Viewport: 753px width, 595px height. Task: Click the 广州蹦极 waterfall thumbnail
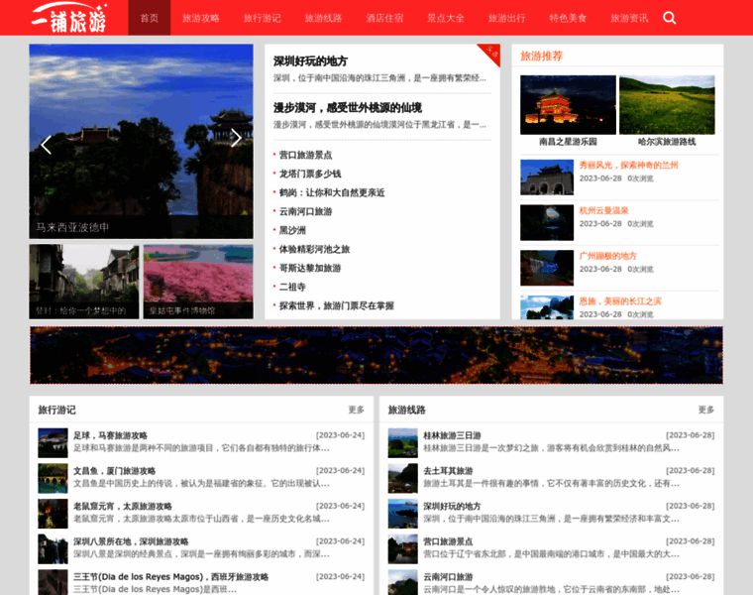point(547,268)
